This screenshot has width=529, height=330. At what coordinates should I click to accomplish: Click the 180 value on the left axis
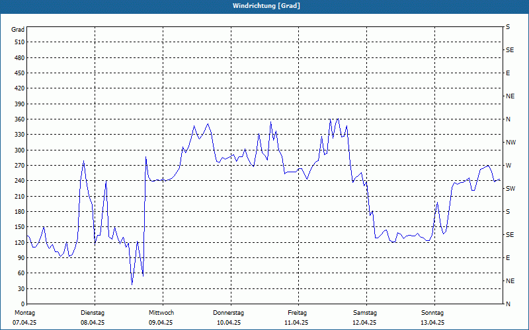click(x=20, y=212)
